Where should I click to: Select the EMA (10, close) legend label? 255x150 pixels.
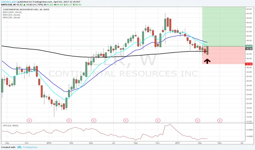click(11, 15)
